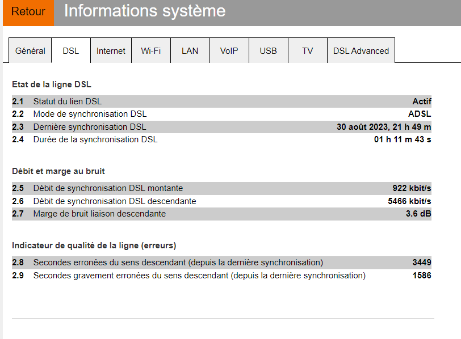Click the 922 kbit/s upstream rate value

[x=412, y=188]
